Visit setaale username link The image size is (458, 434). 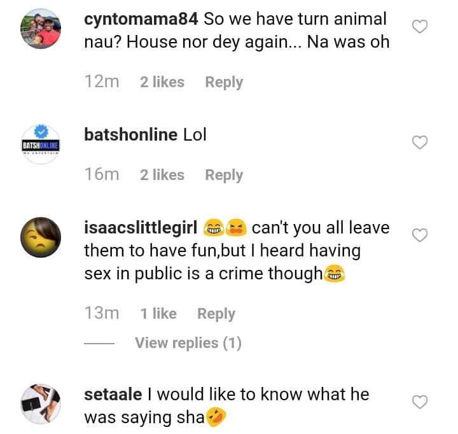113,394
